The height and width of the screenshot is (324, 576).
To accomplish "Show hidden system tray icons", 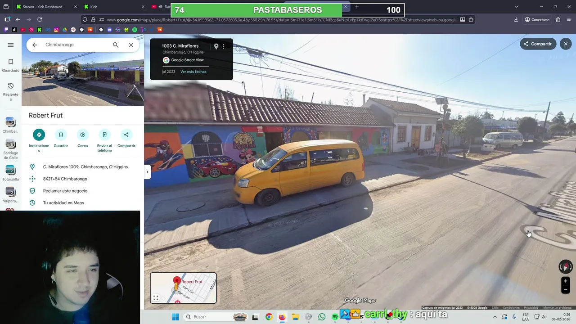I will [x=495, y=317].
